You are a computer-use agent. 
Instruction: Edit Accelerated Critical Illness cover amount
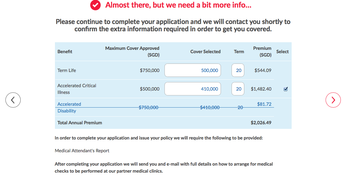(x=193, y=89)
